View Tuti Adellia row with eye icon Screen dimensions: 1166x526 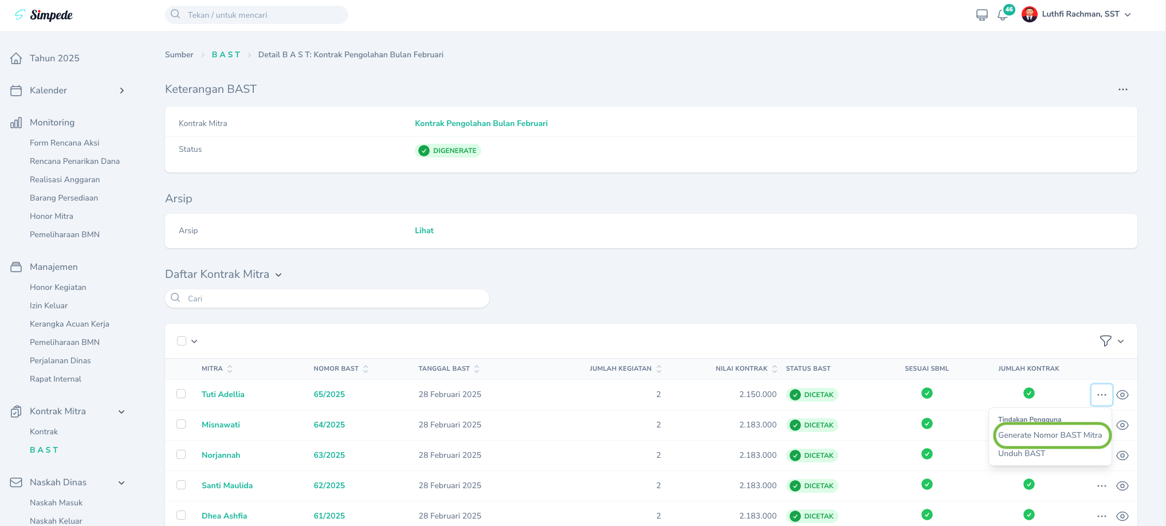[x=1122, y=395]
